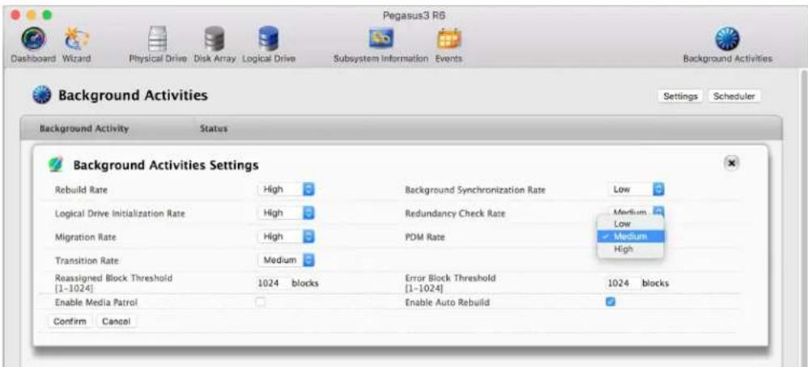Confirm the background activity settings

tap(70, 321)
